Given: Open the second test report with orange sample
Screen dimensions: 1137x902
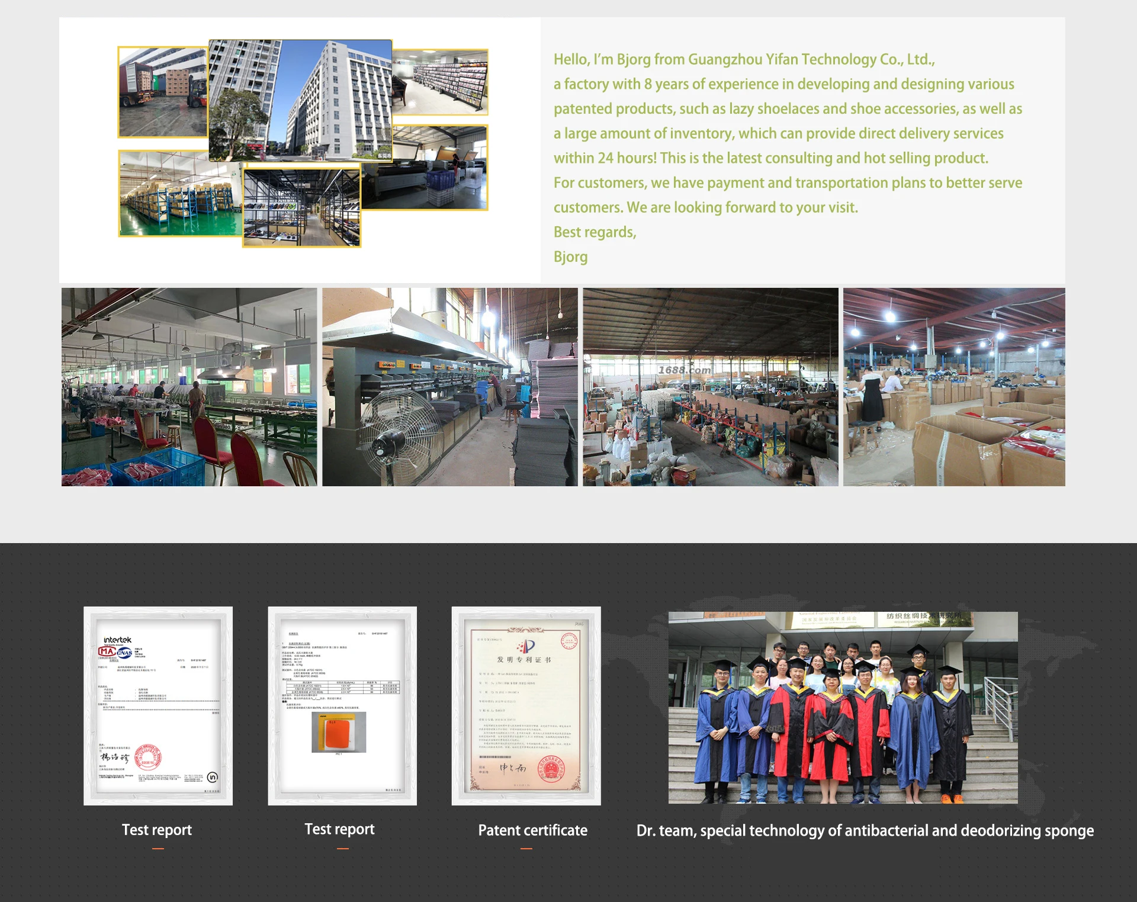Looking at the screenshot, I should [x=342, y=705].
